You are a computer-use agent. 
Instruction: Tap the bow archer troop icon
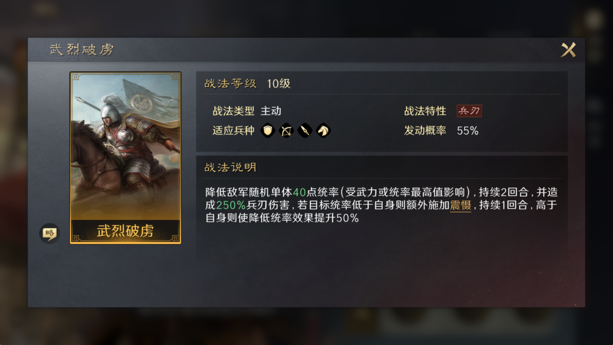tap(286, 130)
